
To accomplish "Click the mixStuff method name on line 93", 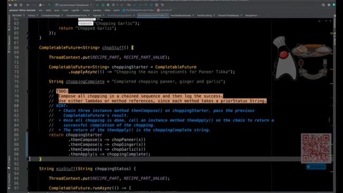I will [x=65, y=169].
